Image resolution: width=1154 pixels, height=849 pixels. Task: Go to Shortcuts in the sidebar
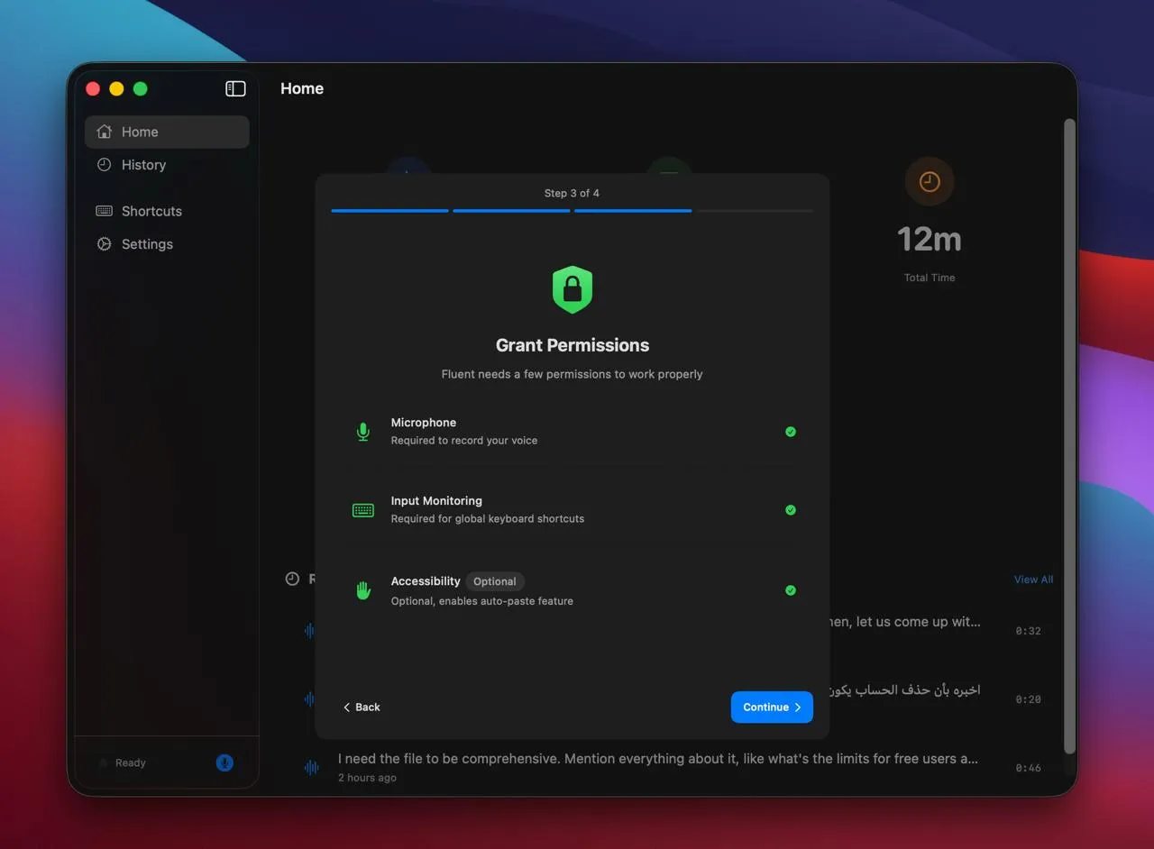click(x=151, y=211)
